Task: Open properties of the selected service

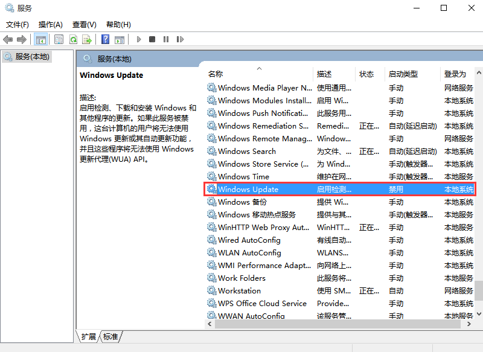Action: click(57, 39)
